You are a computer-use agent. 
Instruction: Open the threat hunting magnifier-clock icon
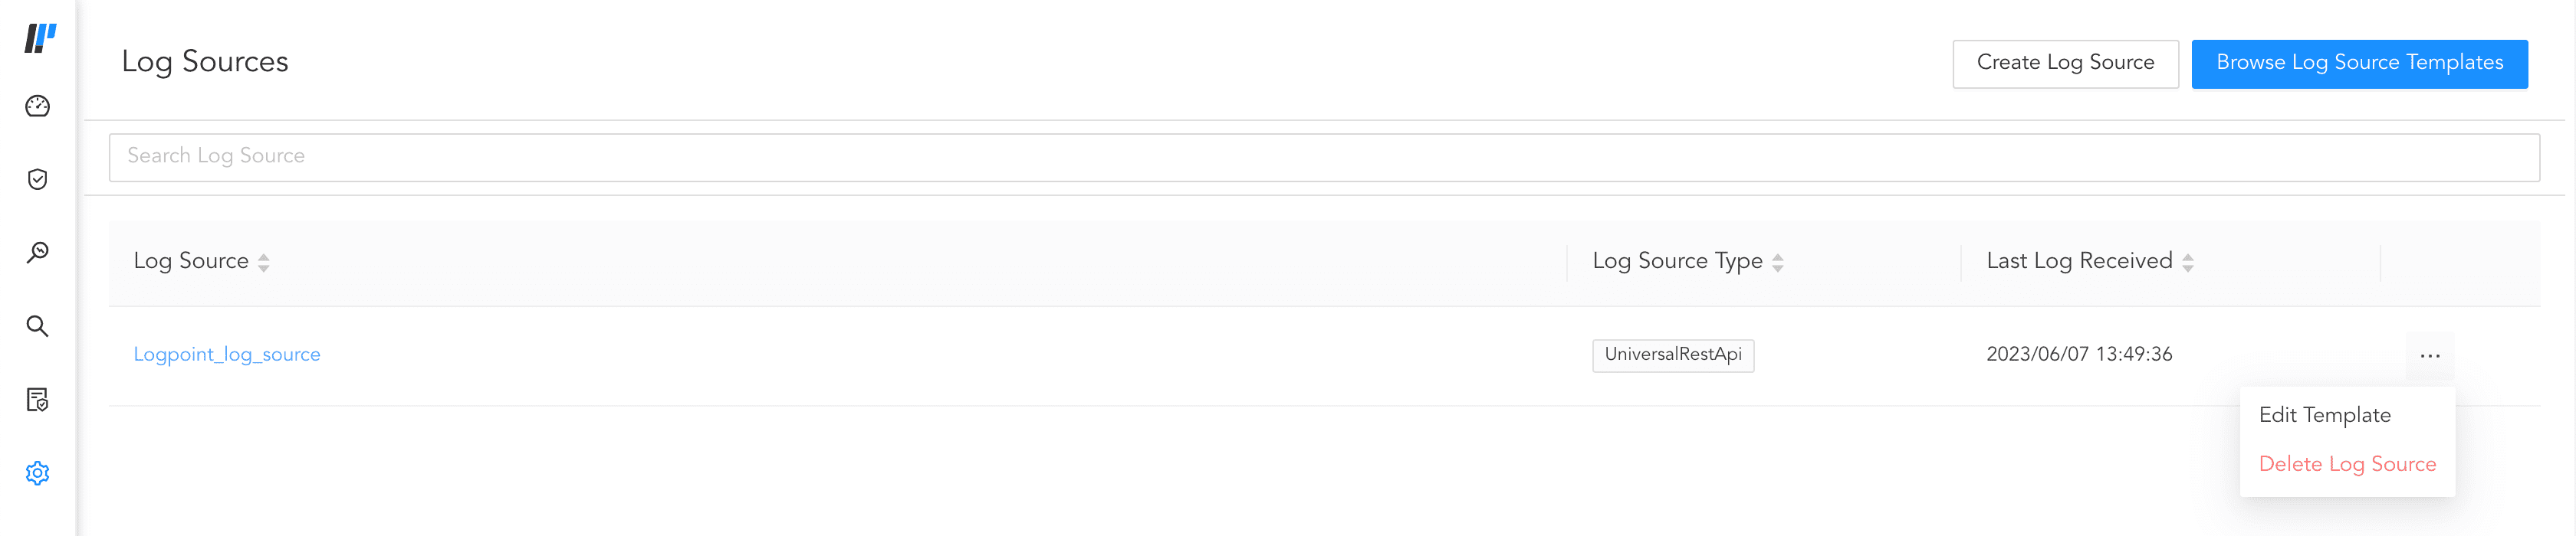click(37, 251)
